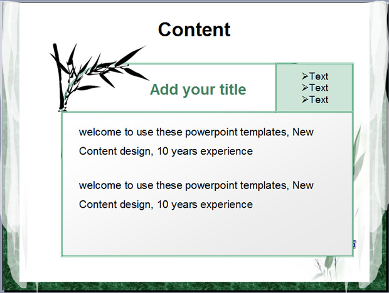
Task: Select the first 'Text' bullet item
Action: coord(315,76)
